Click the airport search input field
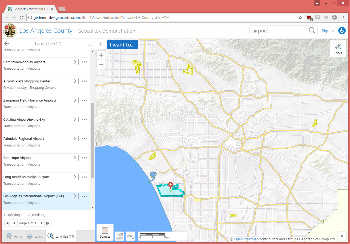 point(279,31)
